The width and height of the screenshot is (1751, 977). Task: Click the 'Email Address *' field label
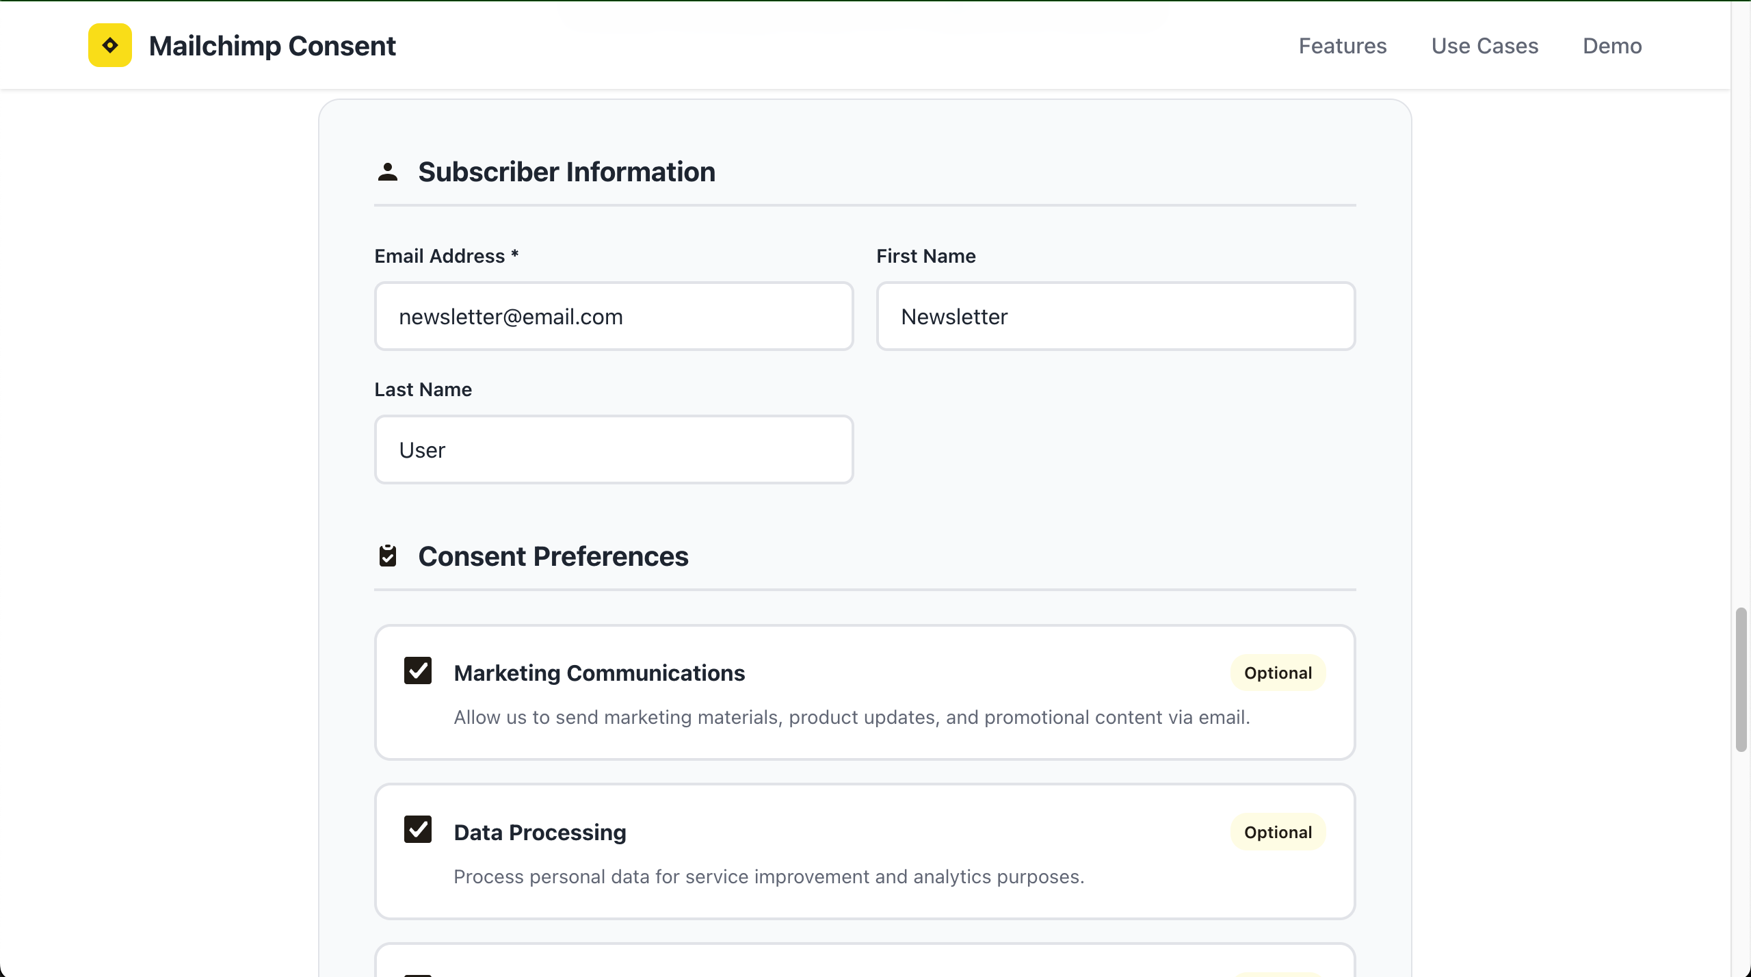pos(447,256)
